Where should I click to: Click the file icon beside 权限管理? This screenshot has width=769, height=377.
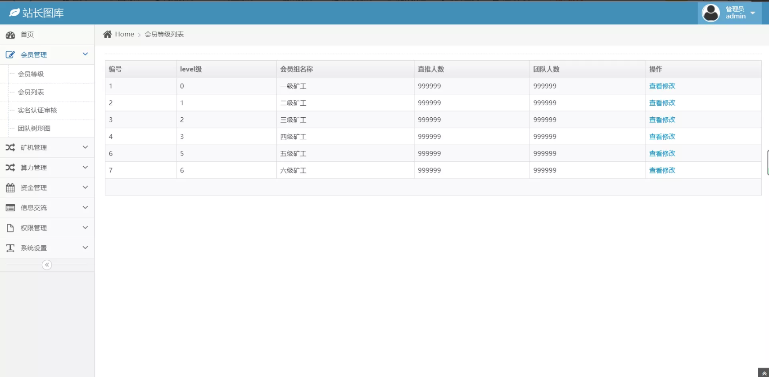coord(10,228)
